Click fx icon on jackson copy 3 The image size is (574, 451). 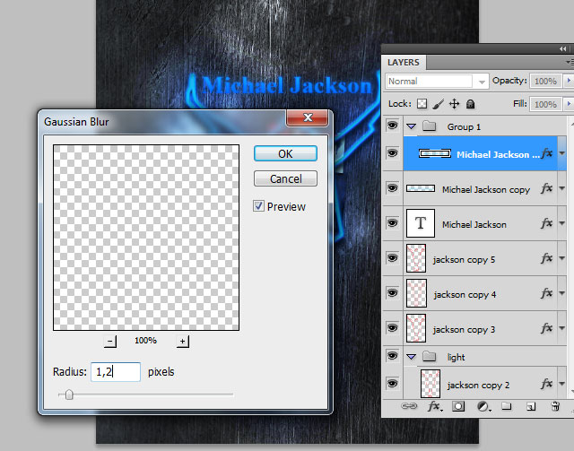click(546, 328)
